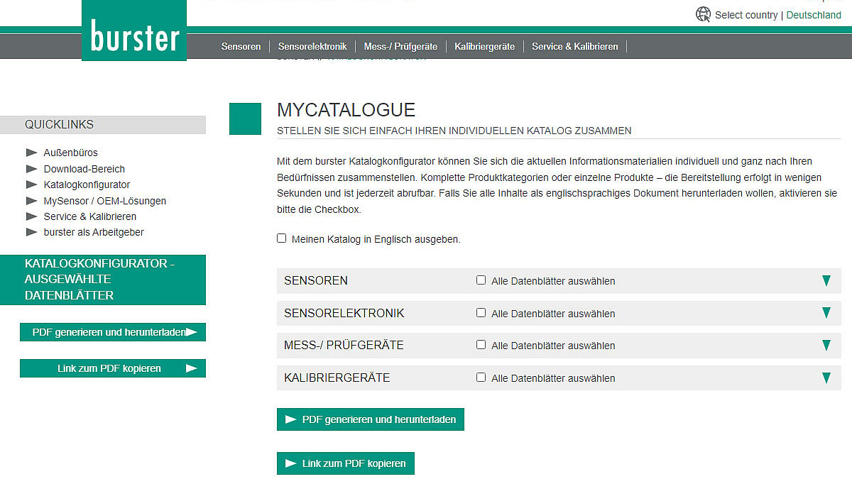Click the SENSOREN category title
Viewport: 852px width, 479px height.
tap(316, 281)
